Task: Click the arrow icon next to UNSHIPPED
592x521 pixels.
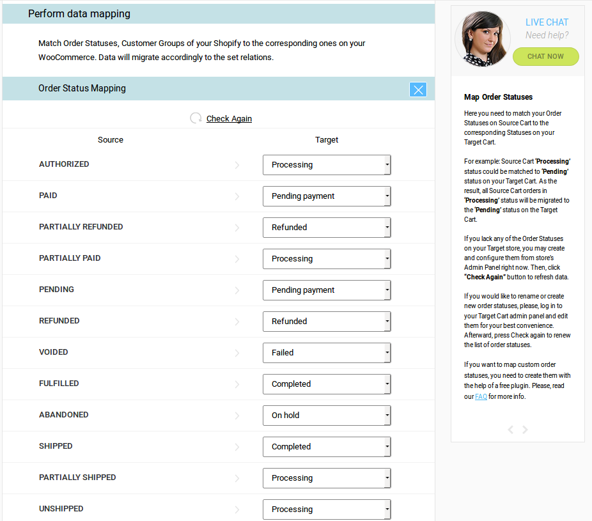Action: 237,509
